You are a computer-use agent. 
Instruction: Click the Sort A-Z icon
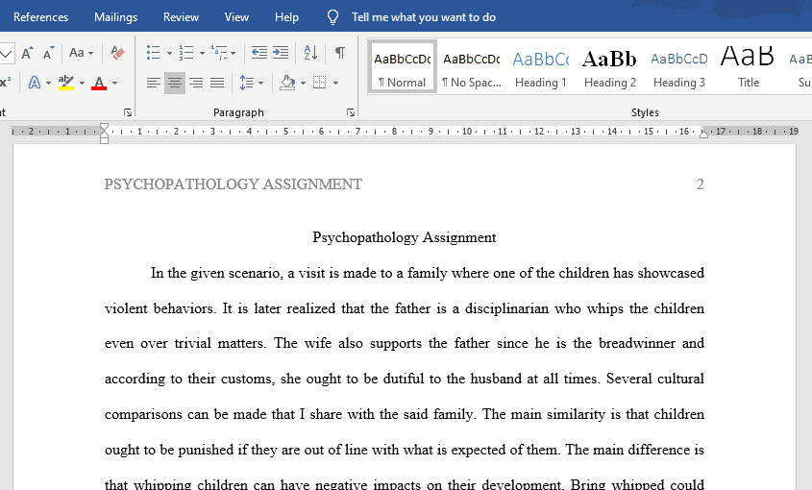point(310,53)
